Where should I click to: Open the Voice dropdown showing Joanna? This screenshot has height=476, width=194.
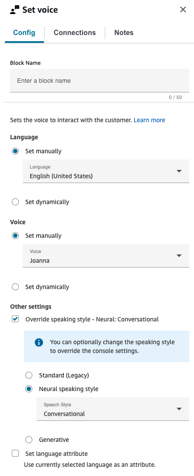pyautogui.click(x=106, y=256)
